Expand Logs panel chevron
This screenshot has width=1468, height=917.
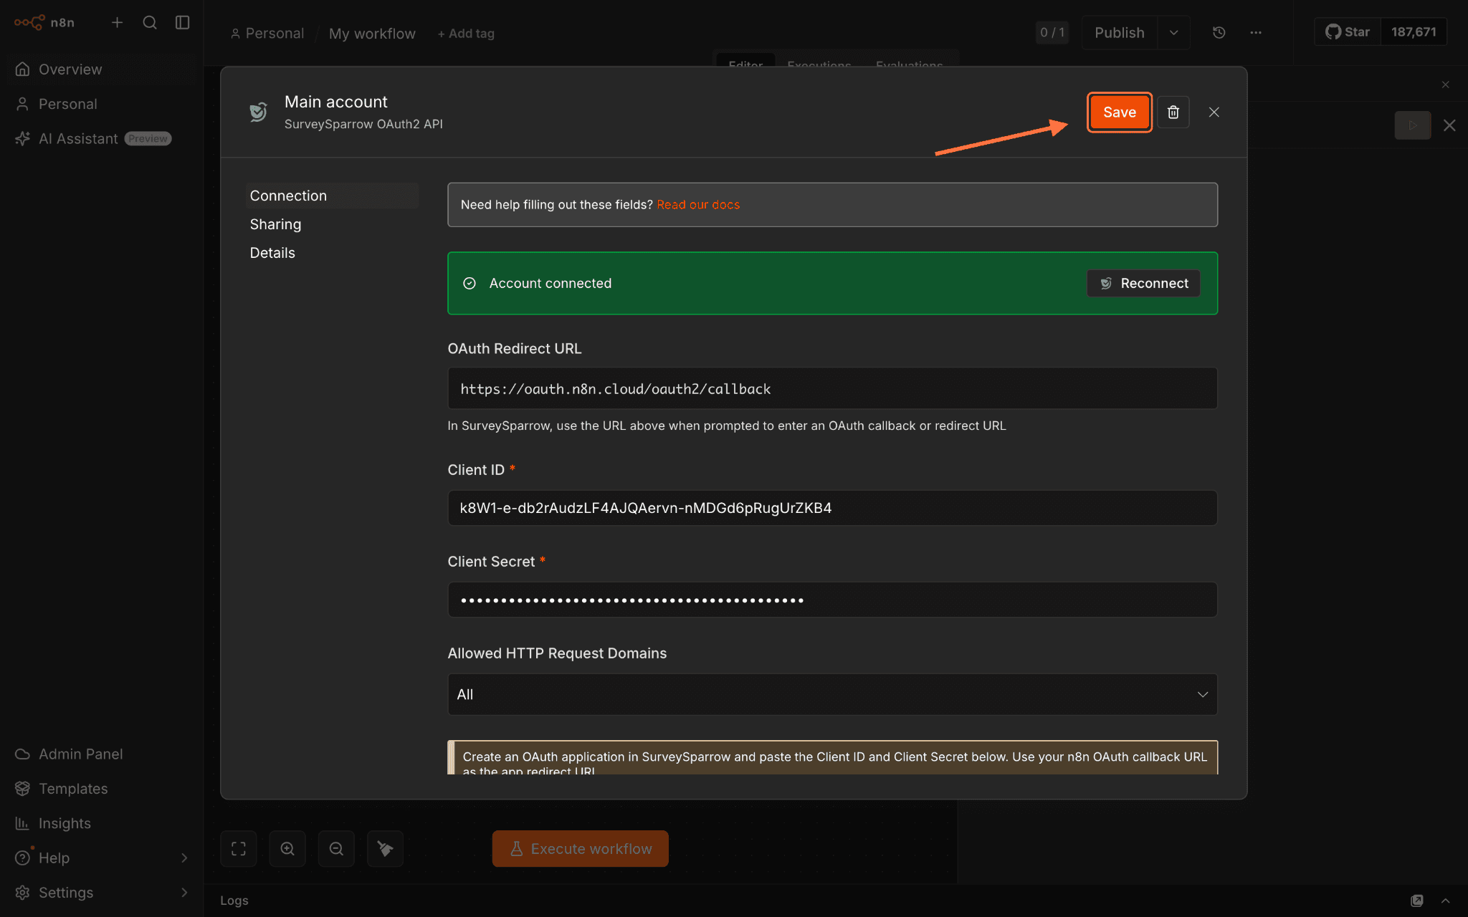(x=1446, y=901)
